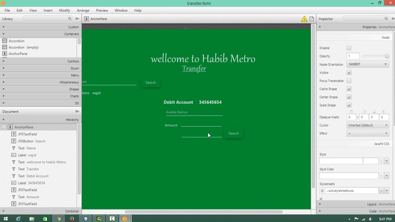Open the Node Orientation INHERIT dropdown
The width and height of the screenshot is (395, 222).
368,64
